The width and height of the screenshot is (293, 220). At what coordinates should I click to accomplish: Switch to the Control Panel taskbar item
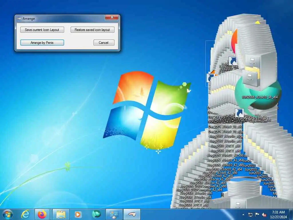pos(114,214)
